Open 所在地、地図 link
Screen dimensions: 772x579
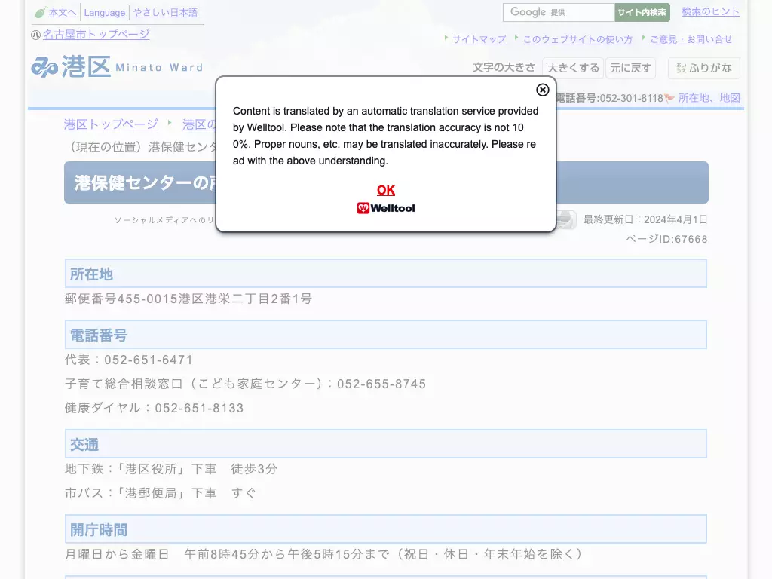tap(709, 98)
